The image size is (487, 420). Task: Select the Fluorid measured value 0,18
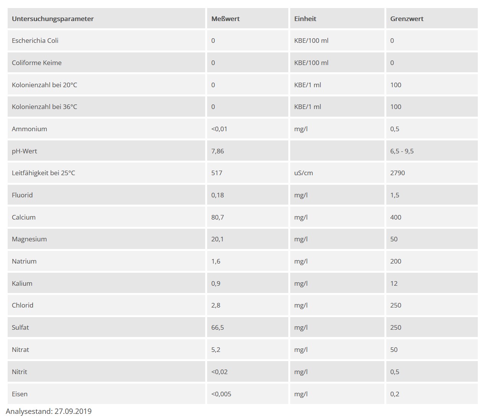click(x=217, y=195)
